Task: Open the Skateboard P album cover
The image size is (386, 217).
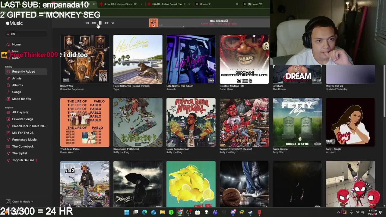Action: coord(138,122)
